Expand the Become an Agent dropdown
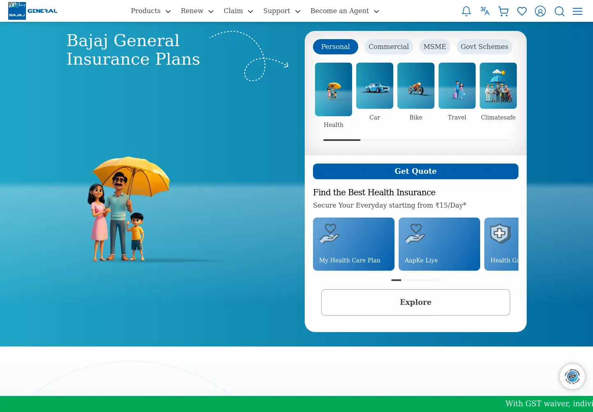Screen dimensions: 593x412 (x=345, y=11)
